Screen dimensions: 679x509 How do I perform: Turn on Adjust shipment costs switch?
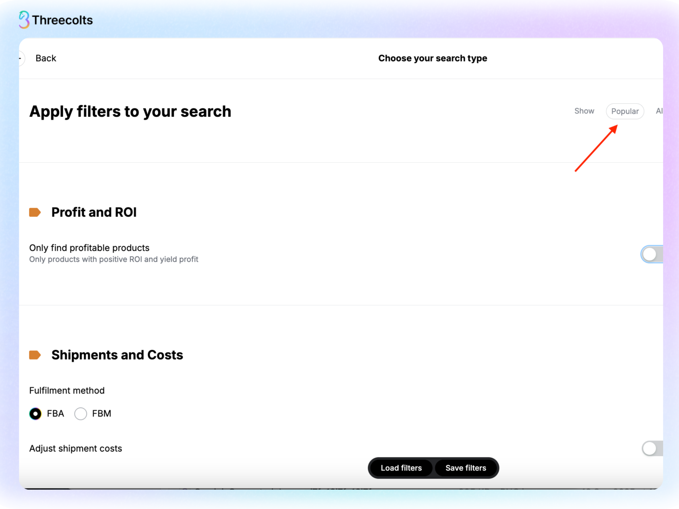(x=652, y=449)
